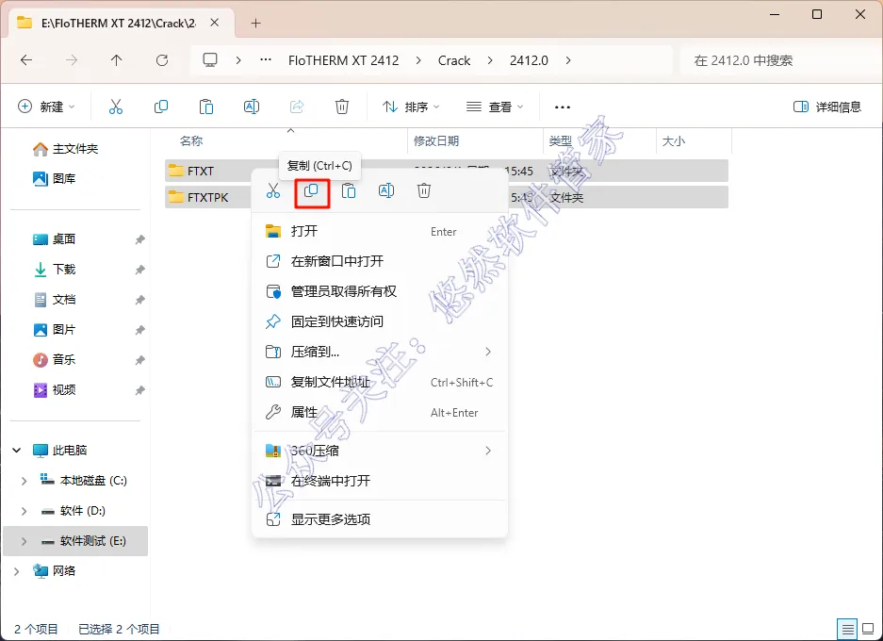Click the Delete trash icon in the context menu

click(424, 191)
